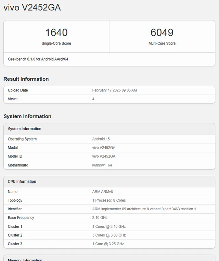Click the Cluster 1 label
Image resolution: width=219 pixels, height=261 pixels.
click(x=15, y=226)
